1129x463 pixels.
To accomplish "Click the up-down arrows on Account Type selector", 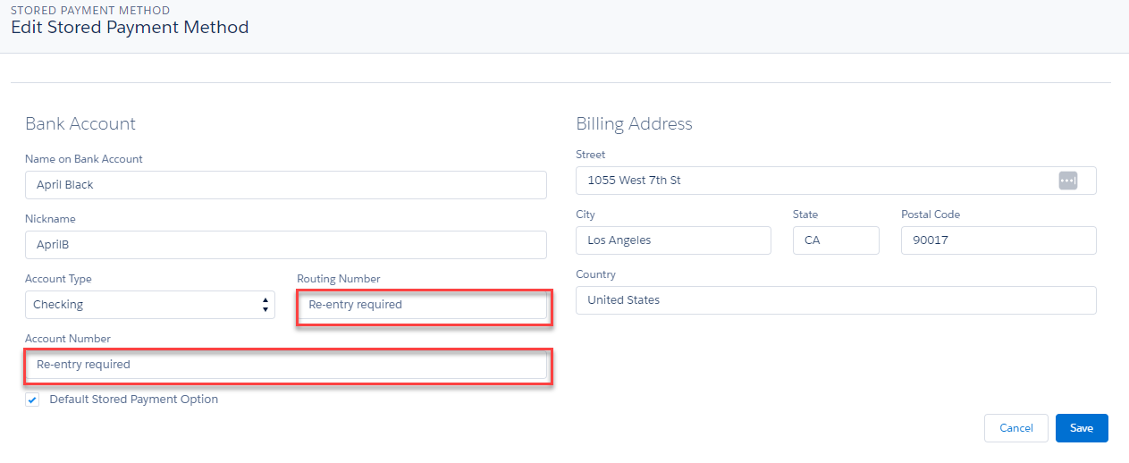I will tap(265, 305).
